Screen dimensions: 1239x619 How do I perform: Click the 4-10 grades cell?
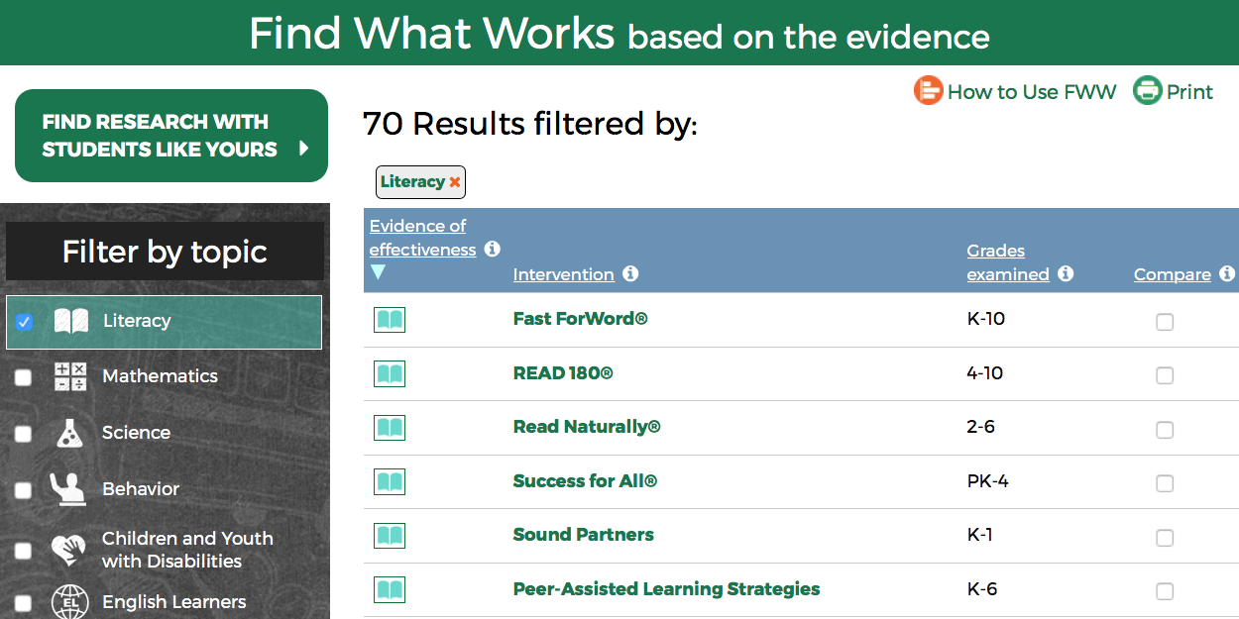click(x=985, y=373)
